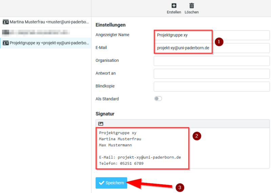Screen dimensions: 271x193
Task: Focus the Angezeigter Name input field
Action: coord(211,35)
